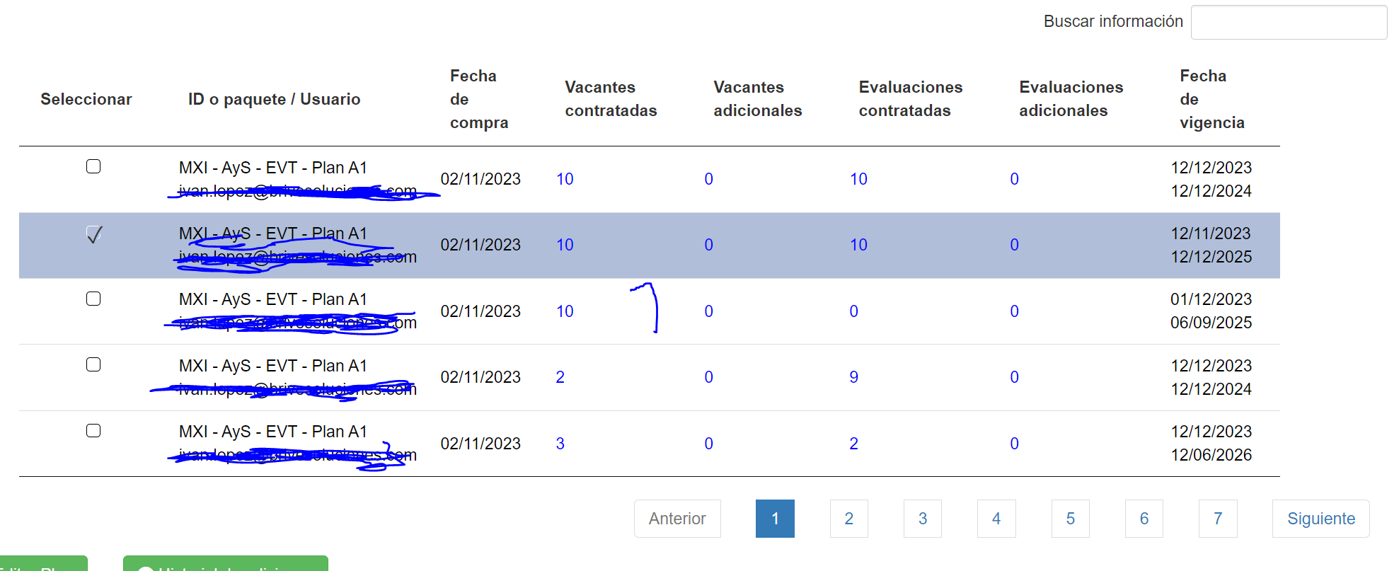
Task: Open results page 4
Action: (996, 519)
